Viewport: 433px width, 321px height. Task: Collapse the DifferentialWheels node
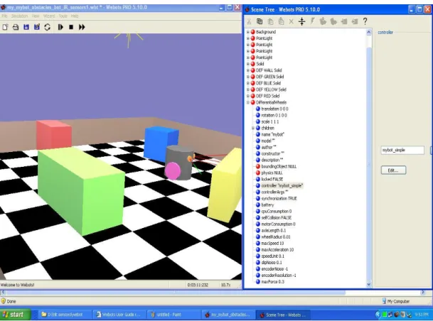click(x=248, y=102)
